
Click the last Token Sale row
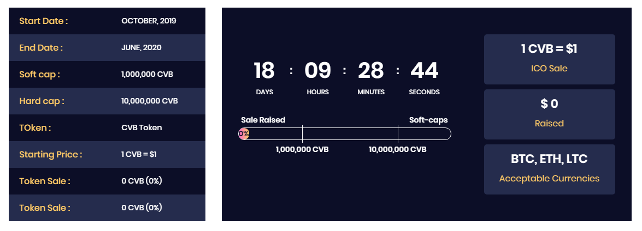coord(107,208)
